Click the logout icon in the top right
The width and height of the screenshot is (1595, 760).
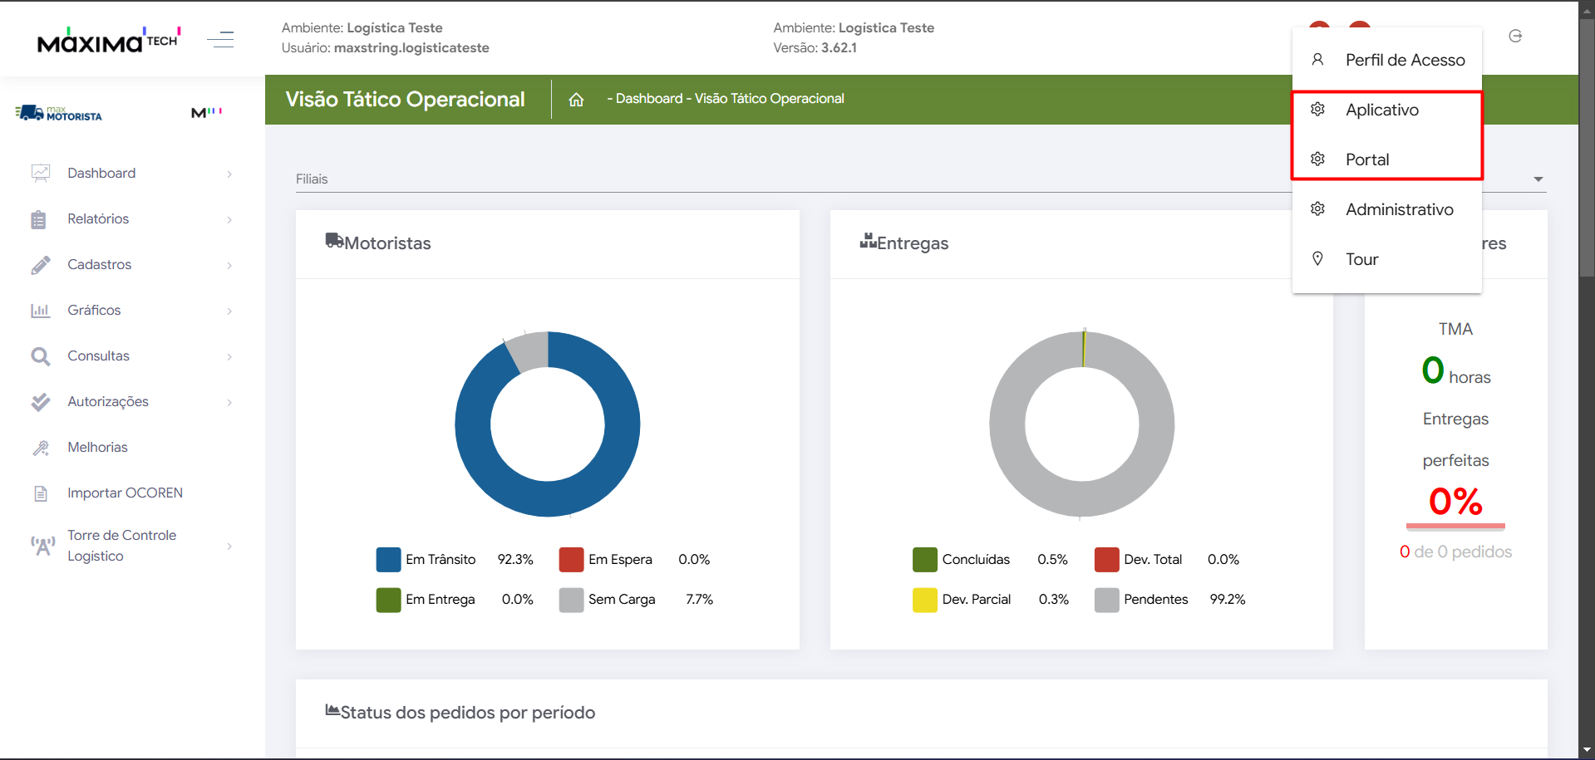(1515, 36)
